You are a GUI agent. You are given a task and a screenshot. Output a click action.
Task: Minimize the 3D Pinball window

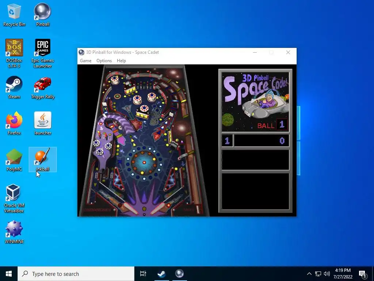(255, 52)
